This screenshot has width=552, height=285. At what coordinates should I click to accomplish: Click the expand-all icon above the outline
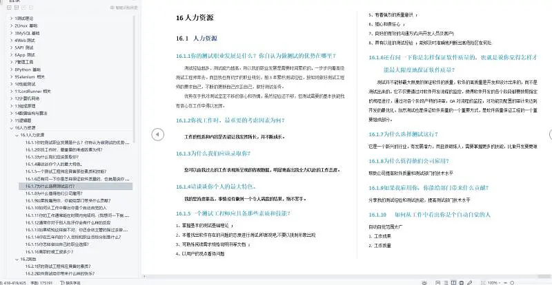coord(9,8)
